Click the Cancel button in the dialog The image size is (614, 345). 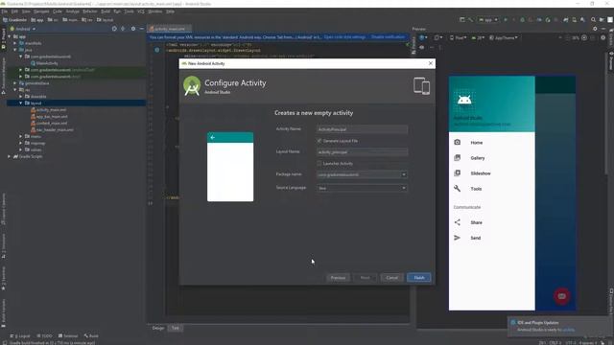391,278
